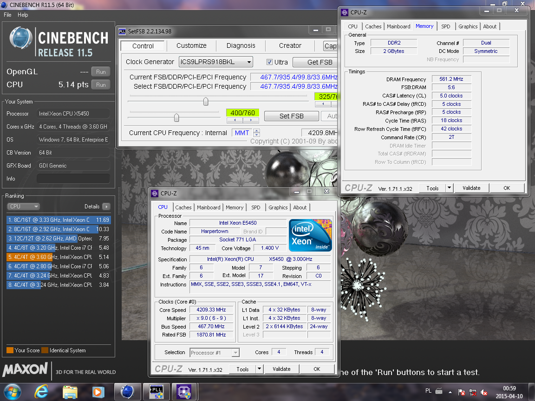The width and height of the screenshot is (535, 401).
Task: Click the network status tray icon
Action: tap(473, 392)
